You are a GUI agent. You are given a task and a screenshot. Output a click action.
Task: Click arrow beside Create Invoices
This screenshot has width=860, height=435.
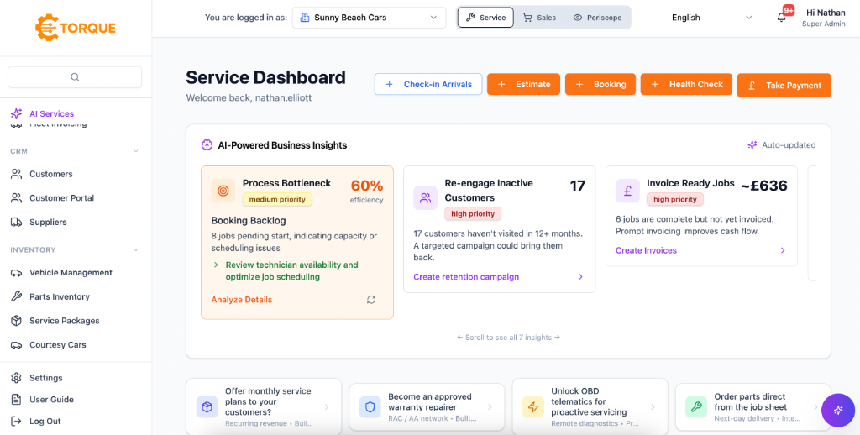coord(783,251)
